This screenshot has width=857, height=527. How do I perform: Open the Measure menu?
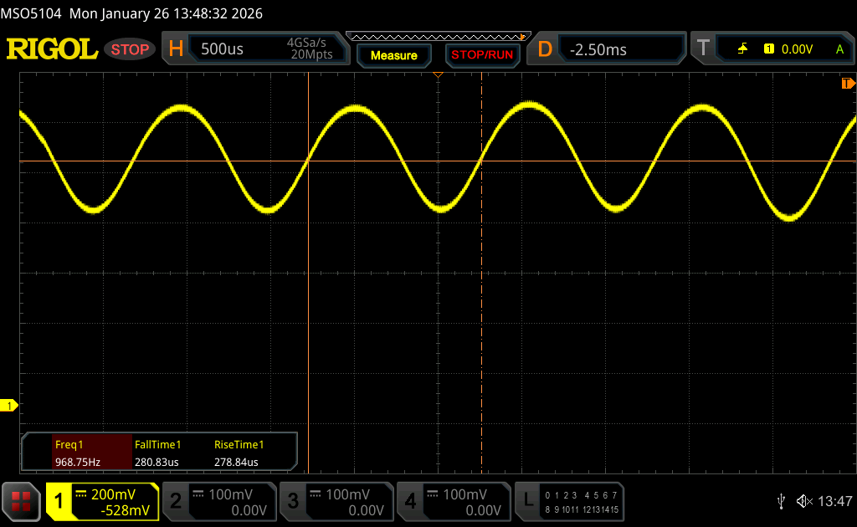(x=393, y=55)
